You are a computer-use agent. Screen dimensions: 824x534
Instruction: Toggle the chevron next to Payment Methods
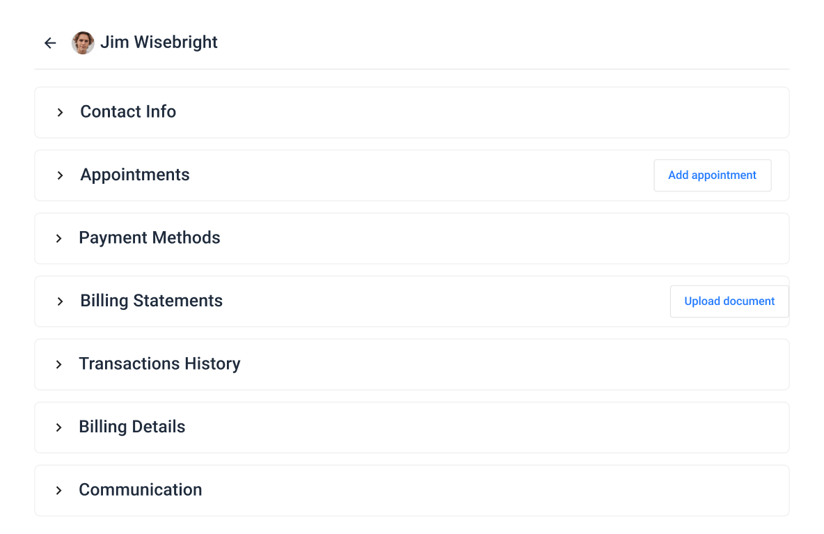click(59, 238)
